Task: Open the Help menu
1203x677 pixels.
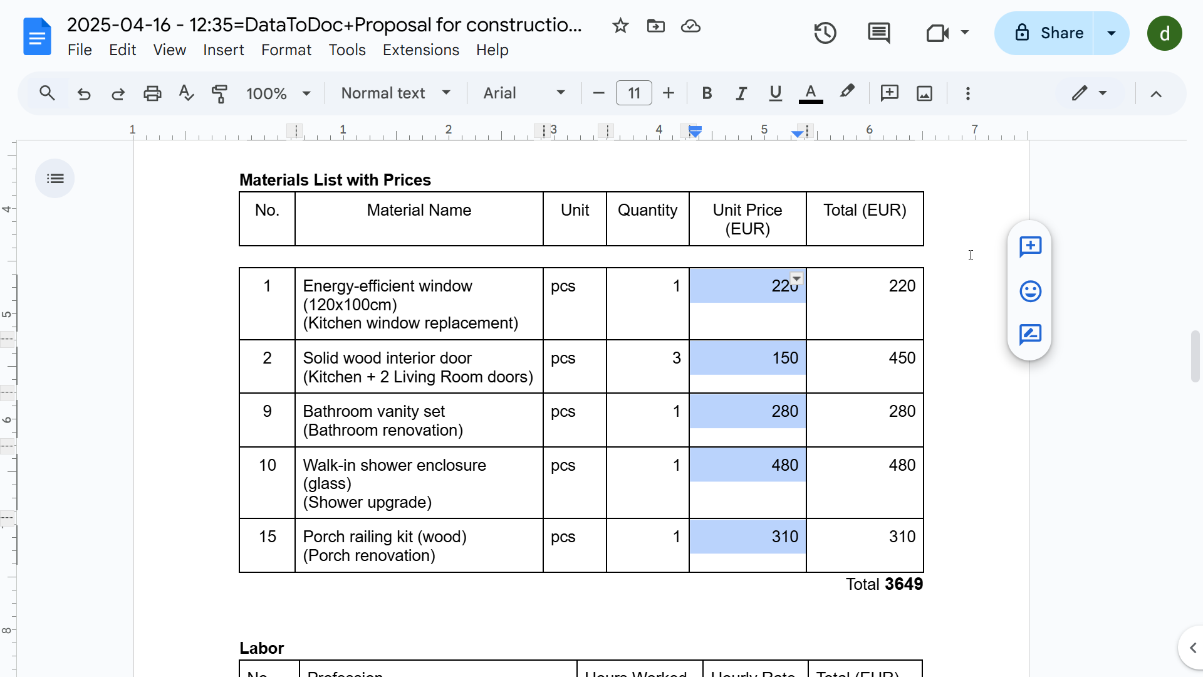Action: [x=492, y=50]
